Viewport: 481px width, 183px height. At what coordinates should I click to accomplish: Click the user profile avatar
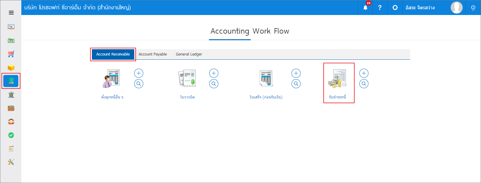[x=457, y=7]
